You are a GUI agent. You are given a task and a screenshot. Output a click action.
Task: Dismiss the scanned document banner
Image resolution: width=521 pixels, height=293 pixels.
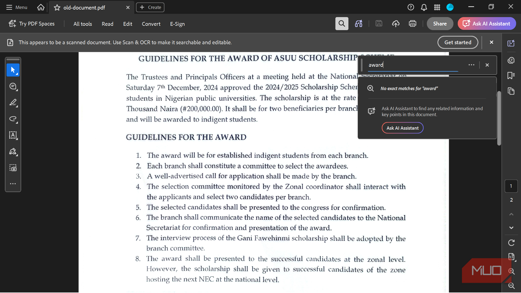491,42
